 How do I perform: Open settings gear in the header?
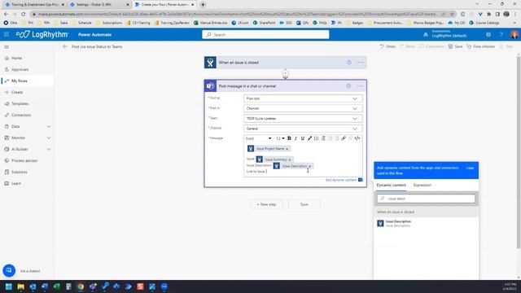(x=488, y=34)
